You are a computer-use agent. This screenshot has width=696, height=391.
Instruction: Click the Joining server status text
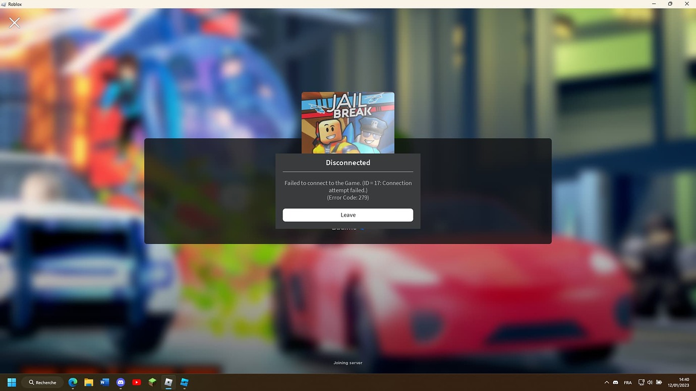click(348, 363)
